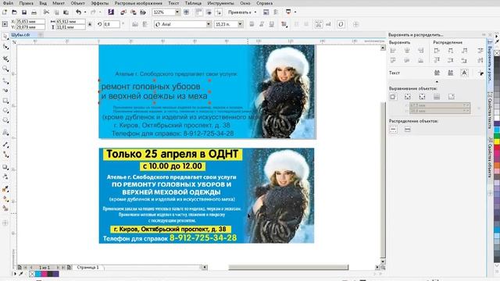Select the Text tool in toolbox
This screenshot has width=500, height=281.
5,133
